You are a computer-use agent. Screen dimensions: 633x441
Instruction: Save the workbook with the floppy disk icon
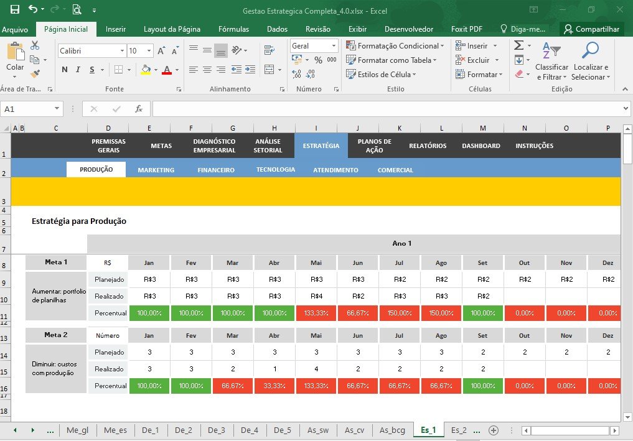(14, 9)
